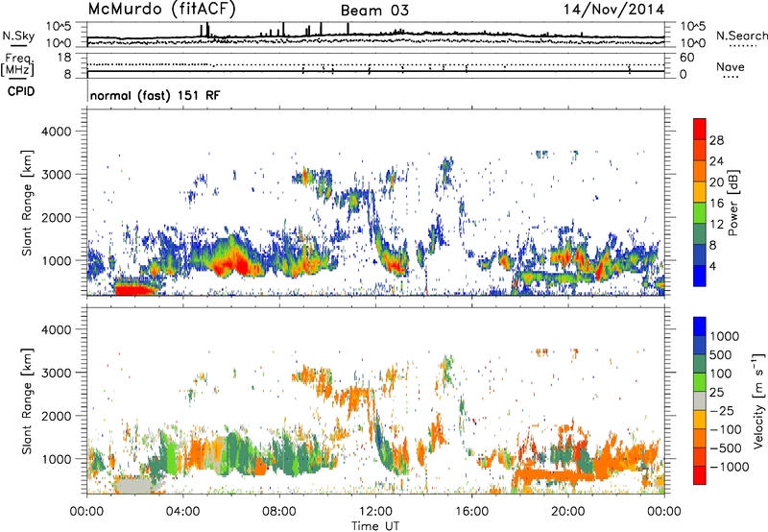
Task: Click the 3000 tick on Power panel axis
Action: (56, 175)
